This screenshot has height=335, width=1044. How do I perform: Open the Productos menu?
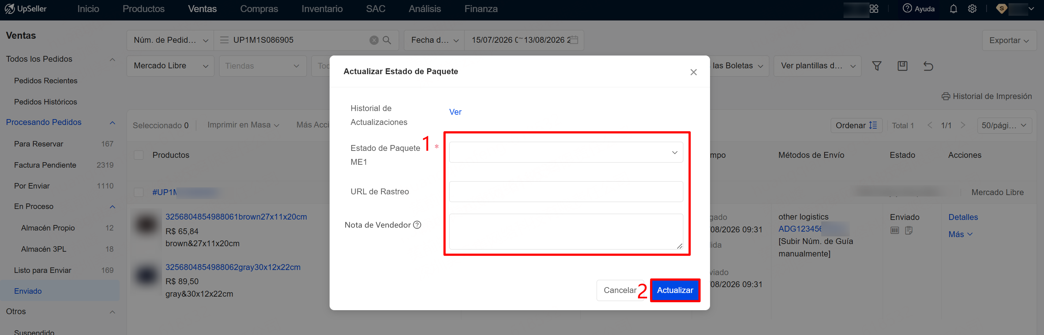(x=143, y=9)
